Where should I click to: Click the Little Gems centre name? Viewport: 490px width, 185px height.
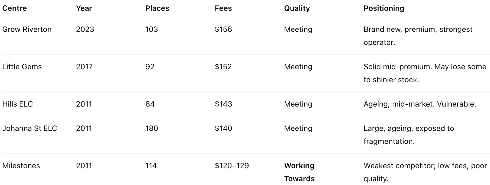coord(22,67)
